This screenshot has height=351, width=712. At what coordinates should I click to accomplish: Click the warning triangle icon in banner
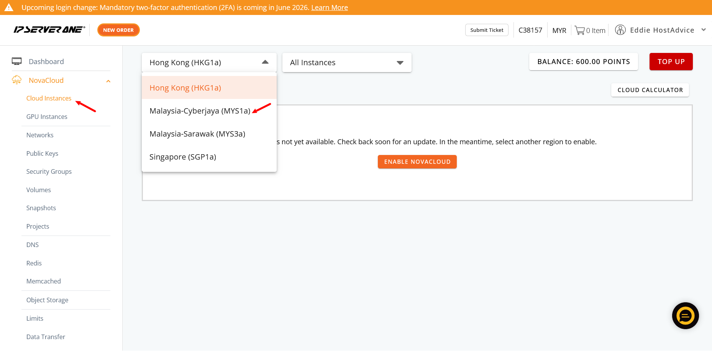[x=9, y=7]
